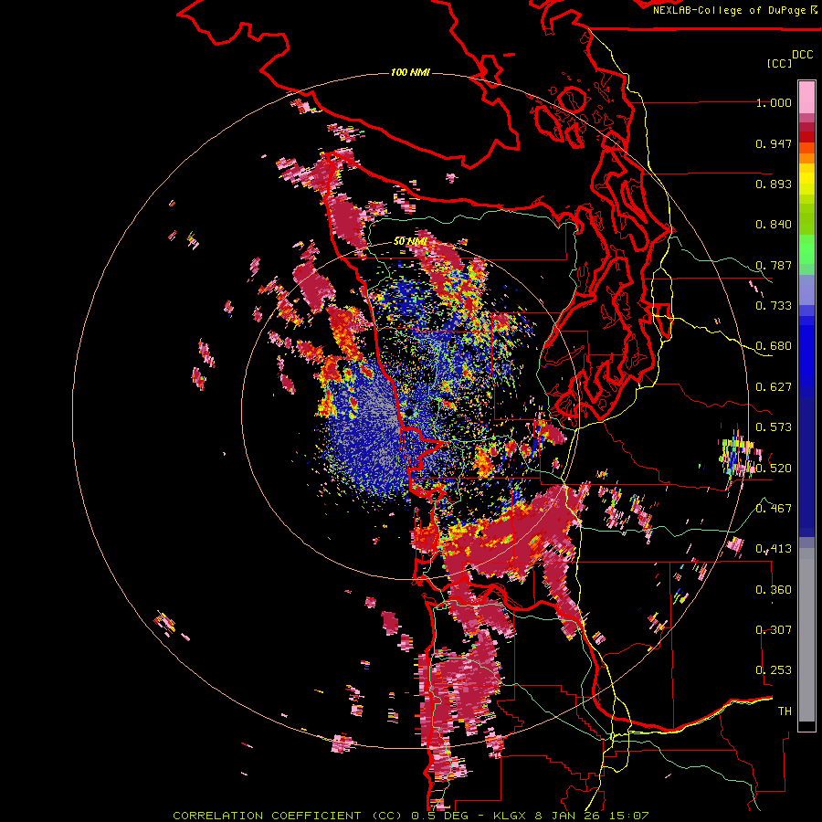This screenshot has height=822, width=822.
Task: Select the 0.360 color scale value
Action: click(x=774, y=590)
